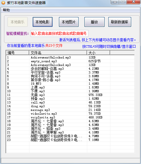
Task: Select 周杰伦 - 简单爱.mp3
Action: point(70,132)
